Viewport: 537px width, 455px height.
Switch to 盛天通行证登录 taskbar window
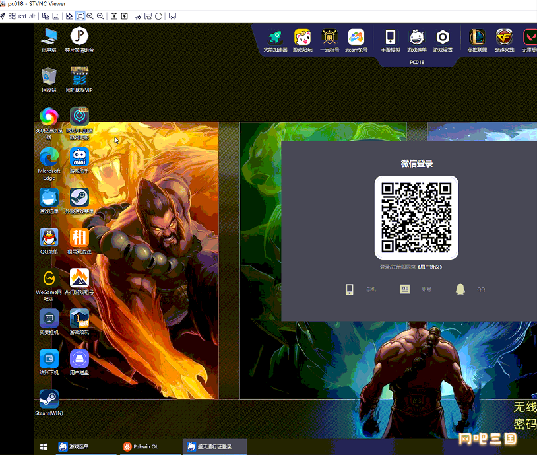(x=214, y=447)
